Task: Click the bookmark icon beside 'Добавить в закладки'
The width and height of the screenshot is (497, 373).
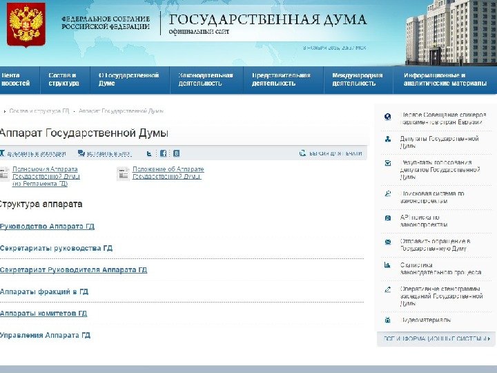Action: coord(2,153)
